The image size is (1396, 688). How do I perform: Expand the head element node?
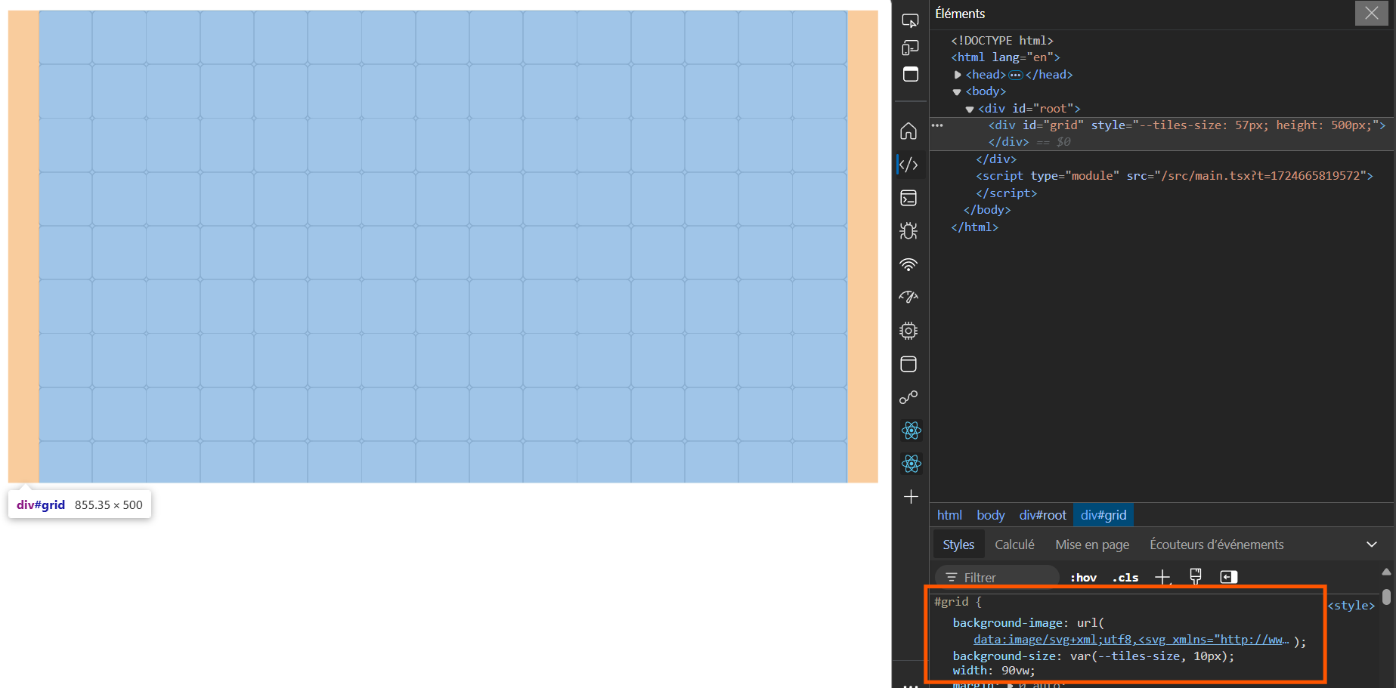tap(958, 75)
